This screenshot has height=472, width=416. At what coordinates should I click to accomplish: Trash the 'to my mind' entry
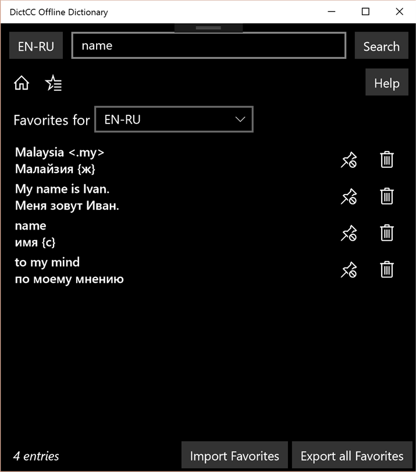coord(387,270)
